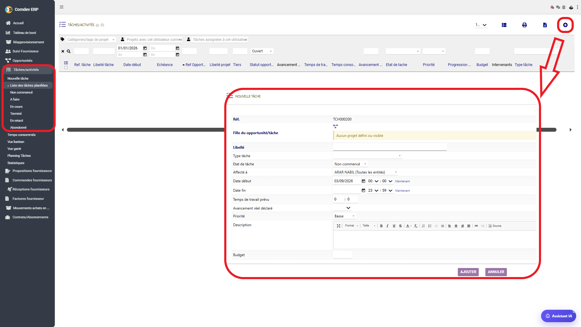Viewport: 581px width, 327px height.
Task: Clear the search filters with the X icon
Action: 63,51
